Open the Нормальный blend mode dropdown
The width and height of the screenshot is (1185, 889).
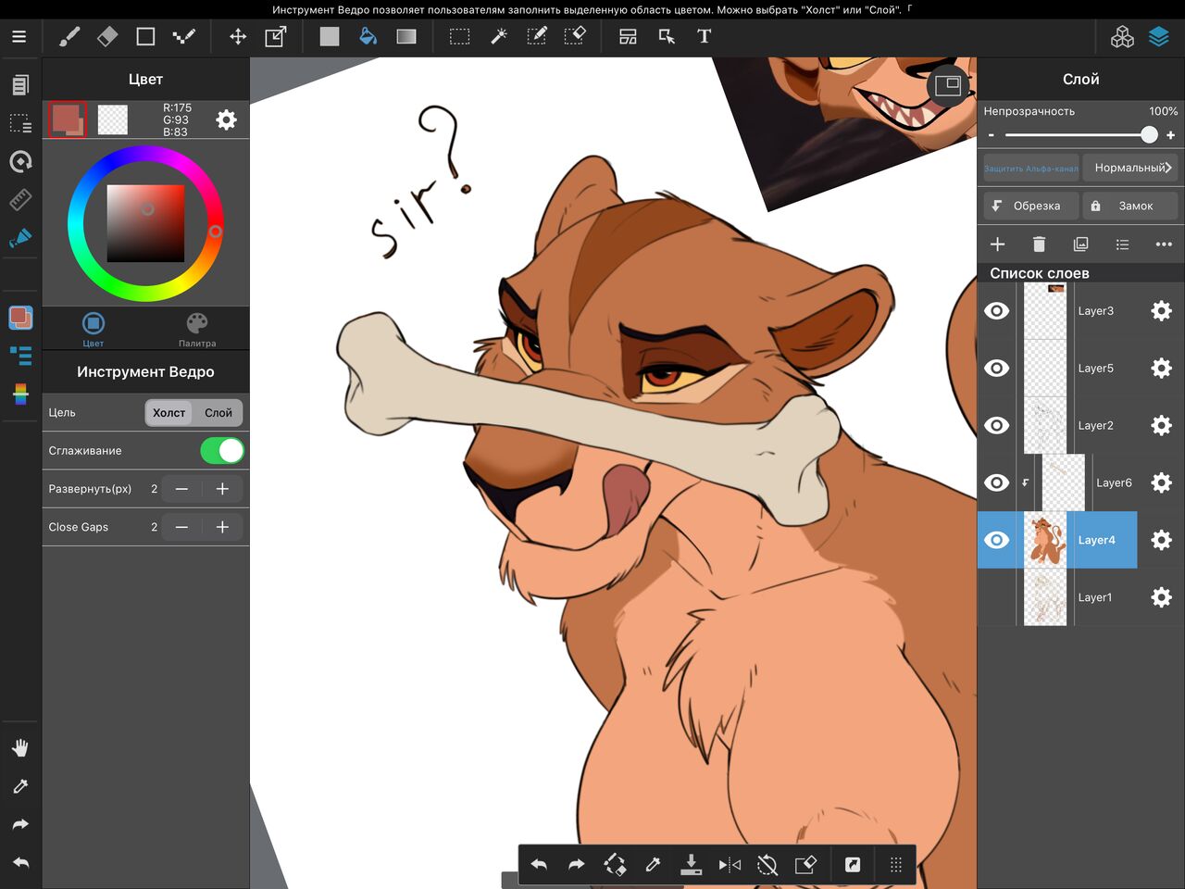(x=1132, y=168)
